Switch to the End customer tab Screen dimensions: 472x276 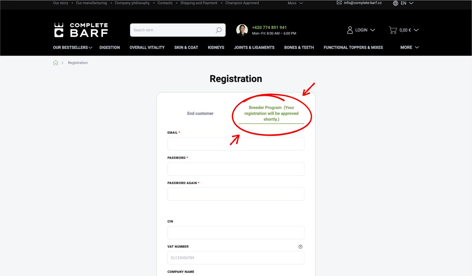200,113
